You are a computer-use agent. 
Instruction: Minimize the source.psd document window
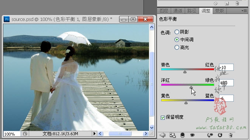(124, 20)
